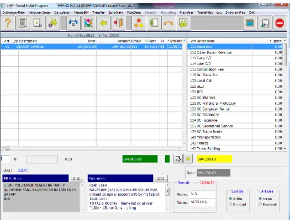Select article 130 BC Internet

(235, 98)
